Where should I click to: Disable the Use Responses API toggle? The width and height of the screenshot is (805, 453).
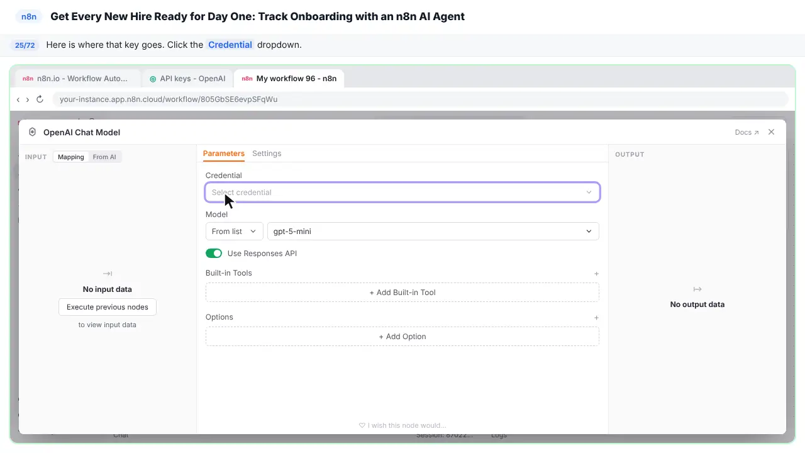(214, 254)
